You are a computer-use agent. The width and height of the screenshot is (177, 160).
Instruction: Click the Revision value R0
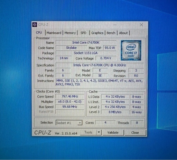pos(136,76)
